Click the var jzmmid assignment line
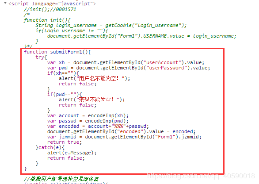 124,137
